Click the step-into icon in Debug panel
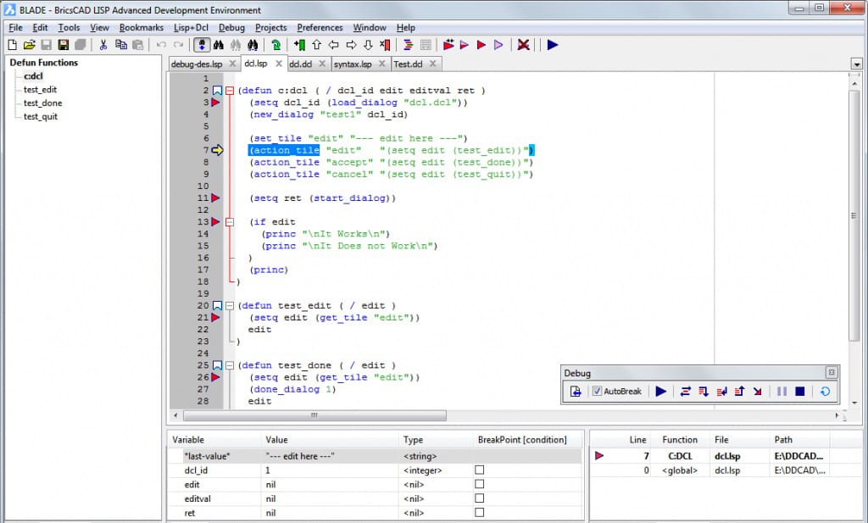Viewport: 868px width, 523px height. (703, 392)
